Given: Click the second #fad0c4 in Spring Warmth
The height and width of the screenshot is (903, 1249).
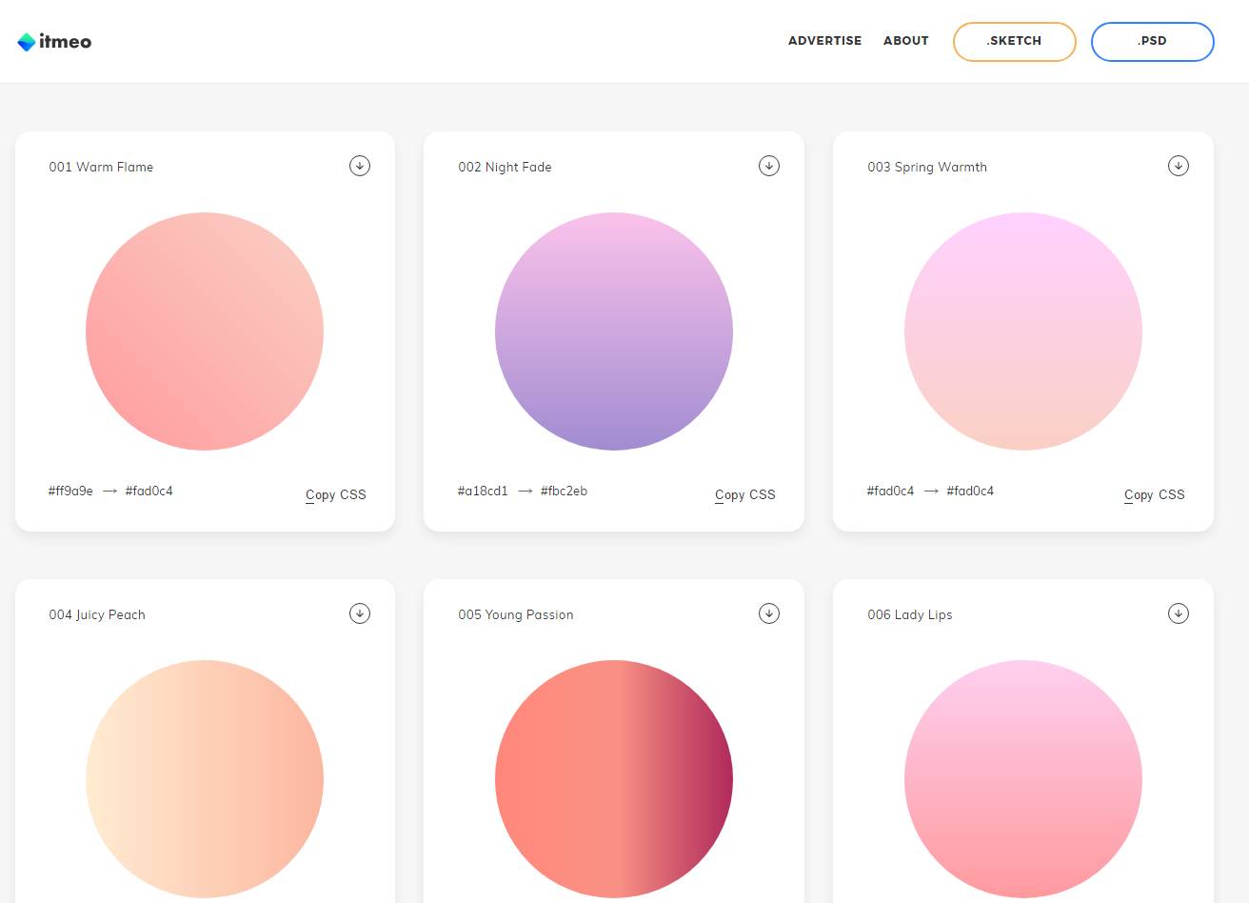Looking at the screenshot, I should coord(970,492).
